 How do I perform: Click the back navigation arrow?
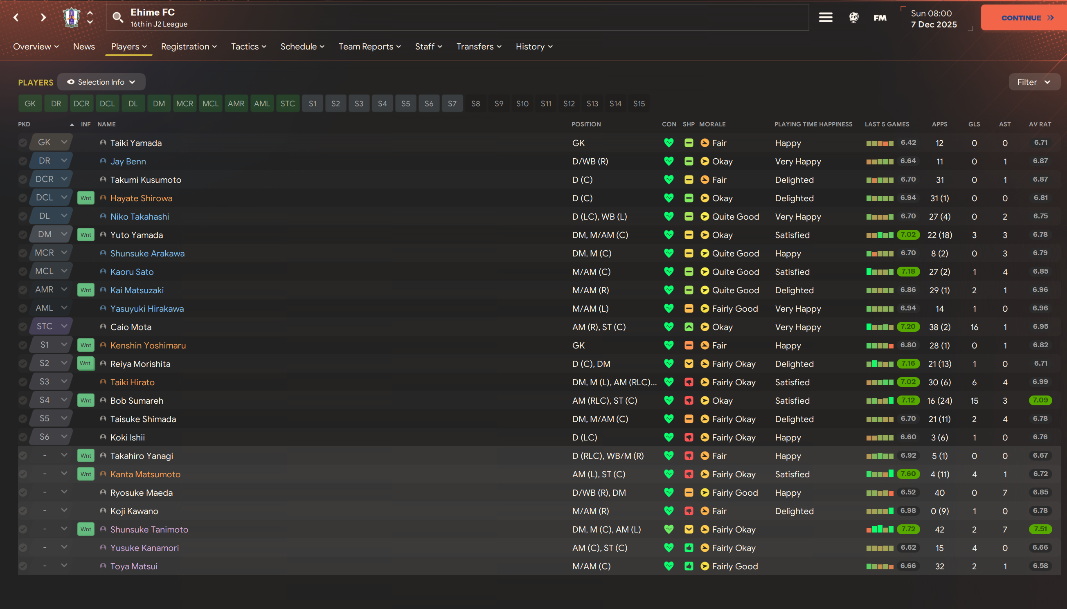[x=16, y=17]
